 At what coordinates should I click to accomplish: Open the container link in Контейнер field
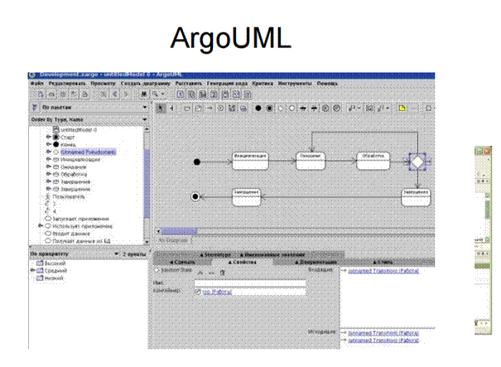point(217,292)
